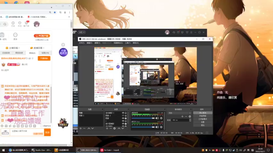Open the browser downloads icon

coord(65,12)
